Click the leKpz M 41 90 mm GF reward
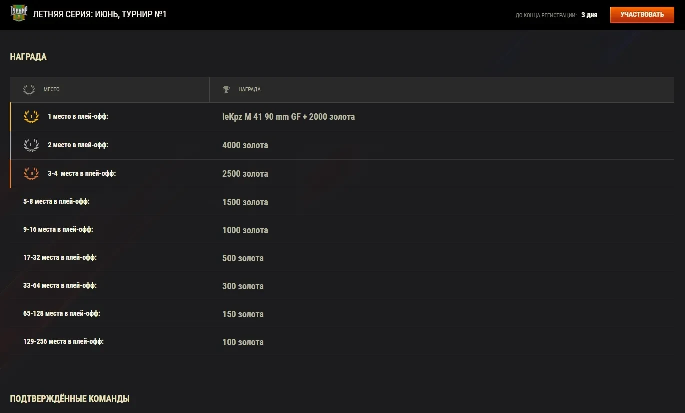 point(288,117)
